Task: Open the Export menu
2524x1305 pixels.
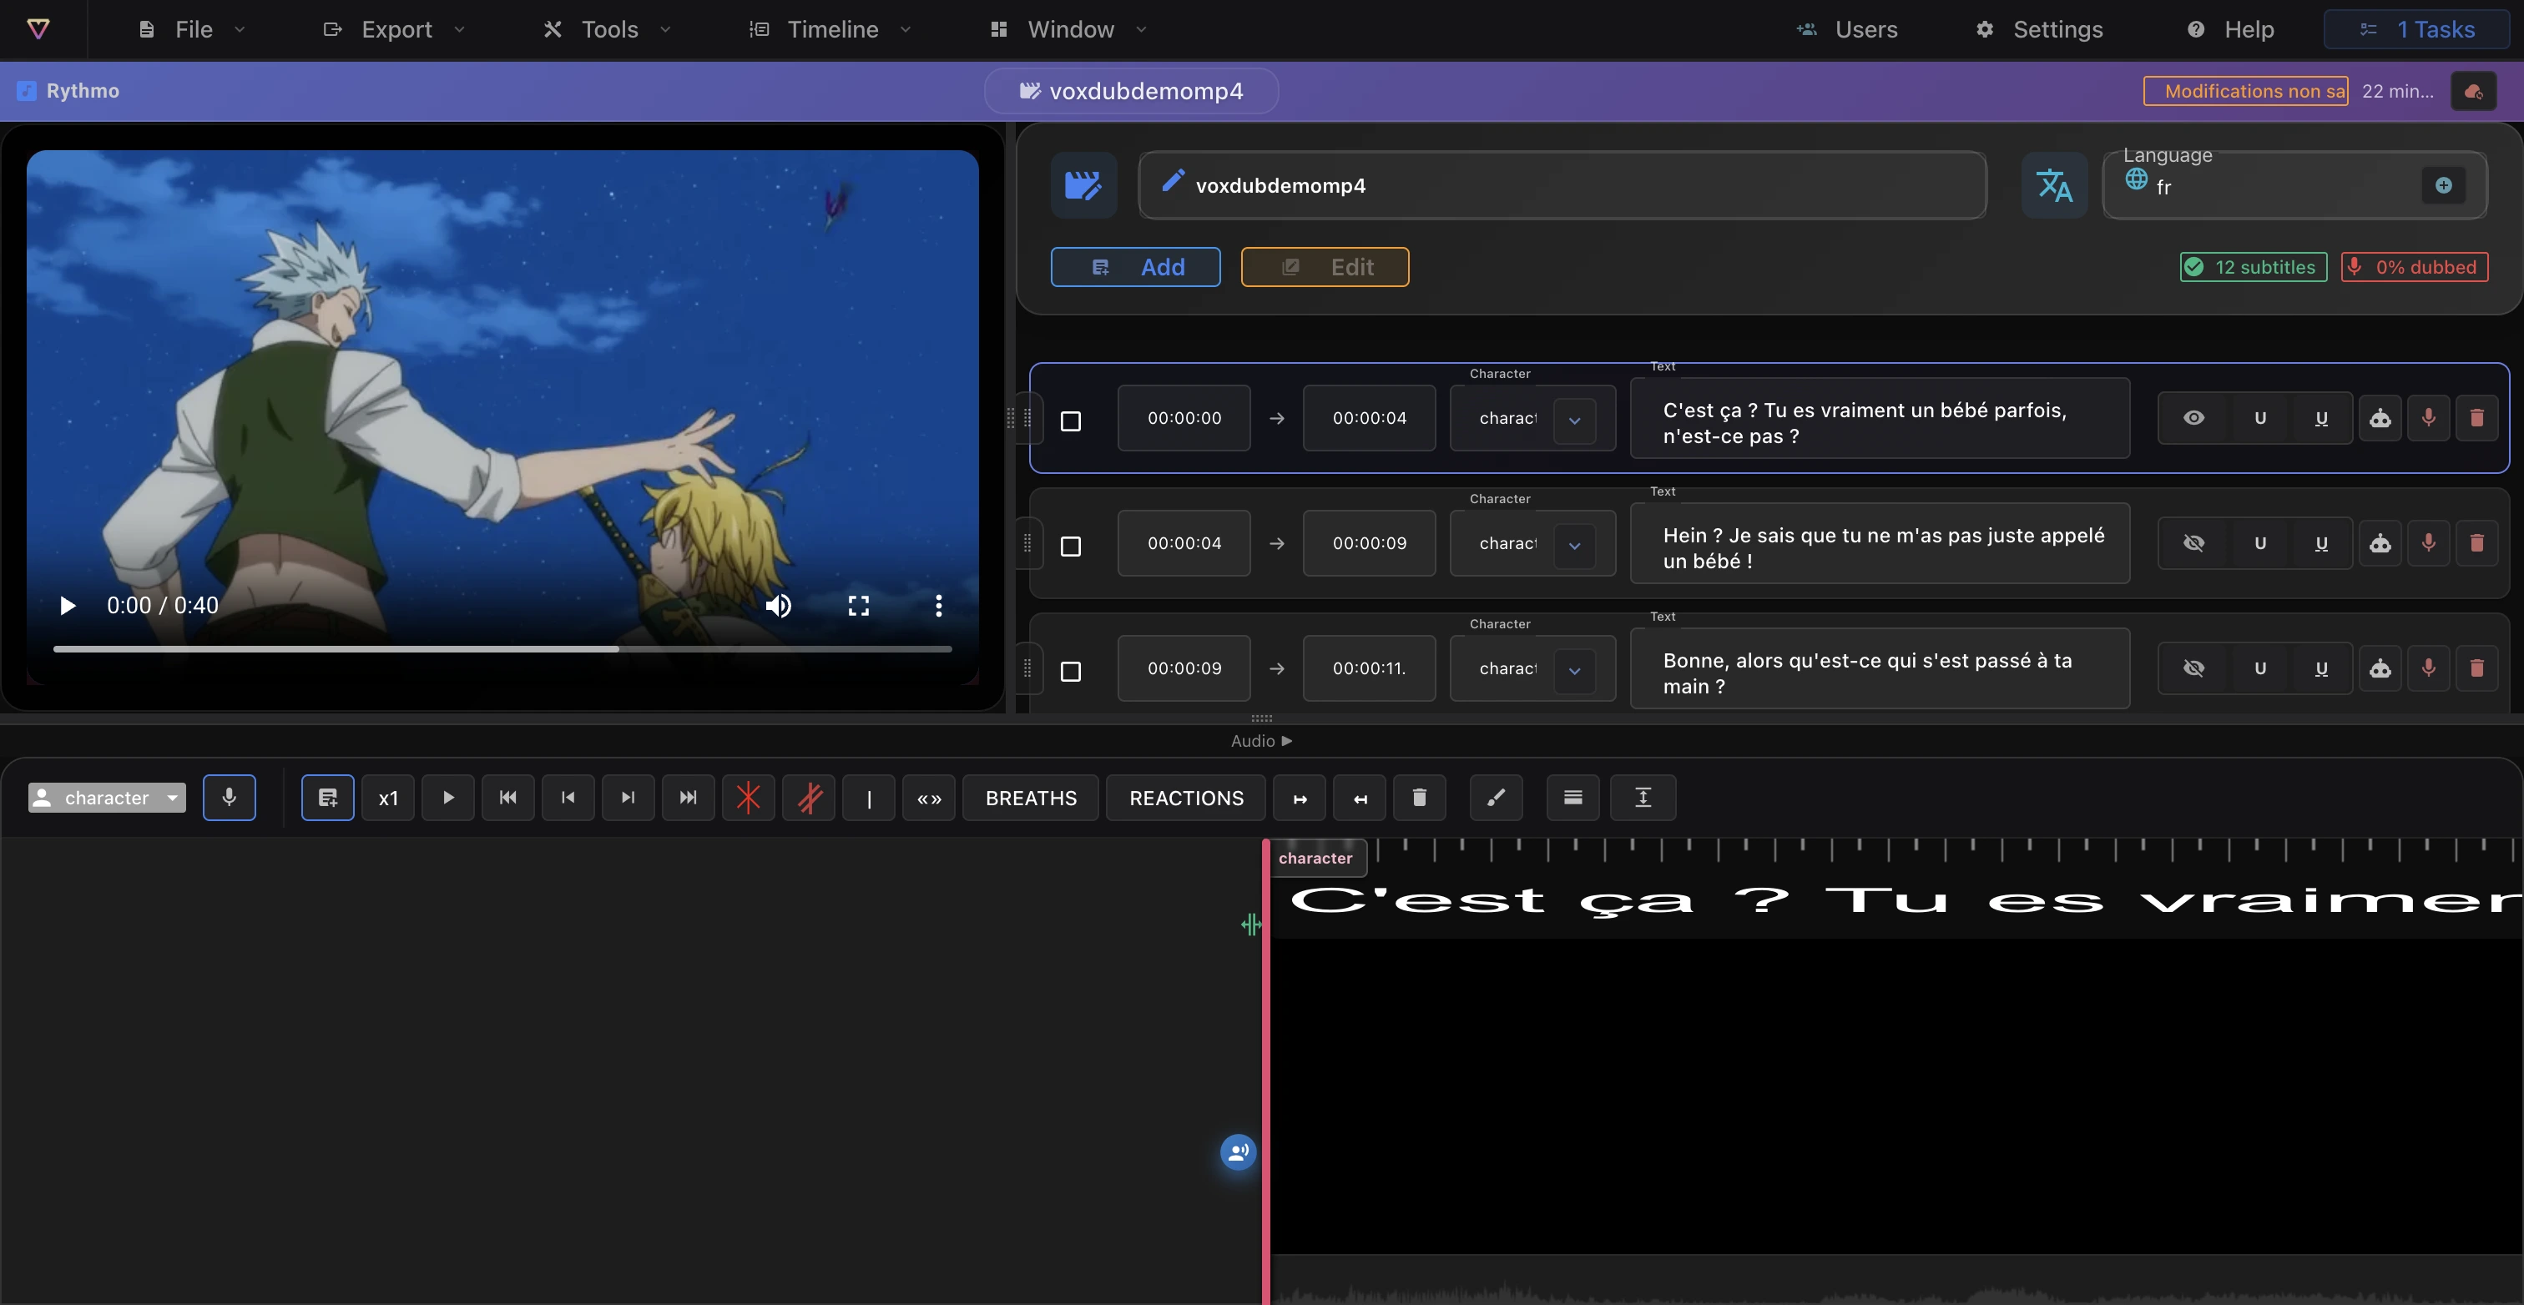Action: [394, 29]
